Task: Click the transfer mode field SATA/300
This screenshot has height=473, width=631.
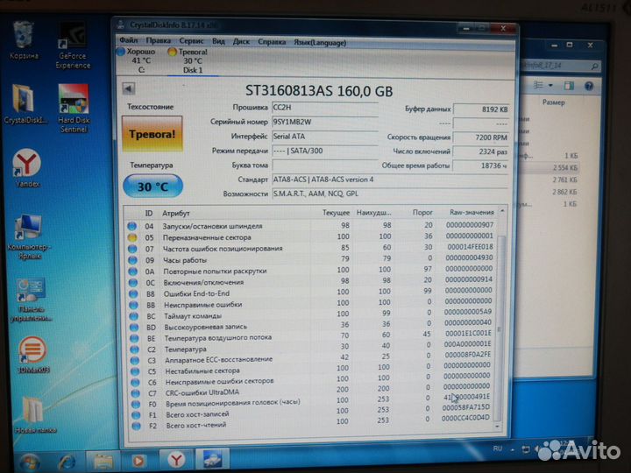Action: coord(325,152)
